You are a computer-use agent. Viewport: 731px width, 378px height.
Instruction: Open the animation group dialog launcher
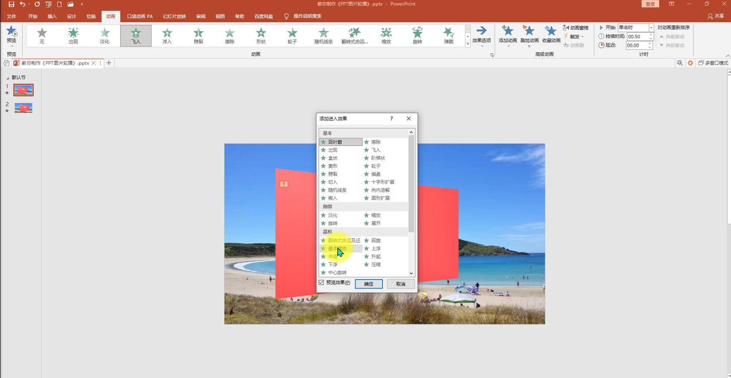point(492,55)
